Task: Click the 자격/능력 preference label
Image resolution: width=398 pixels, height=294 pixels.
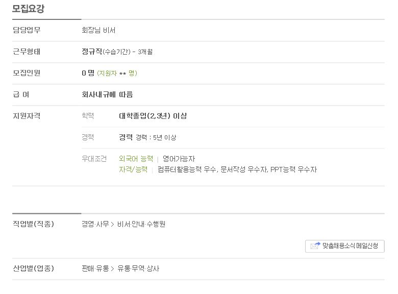Action: pos(133,169)
